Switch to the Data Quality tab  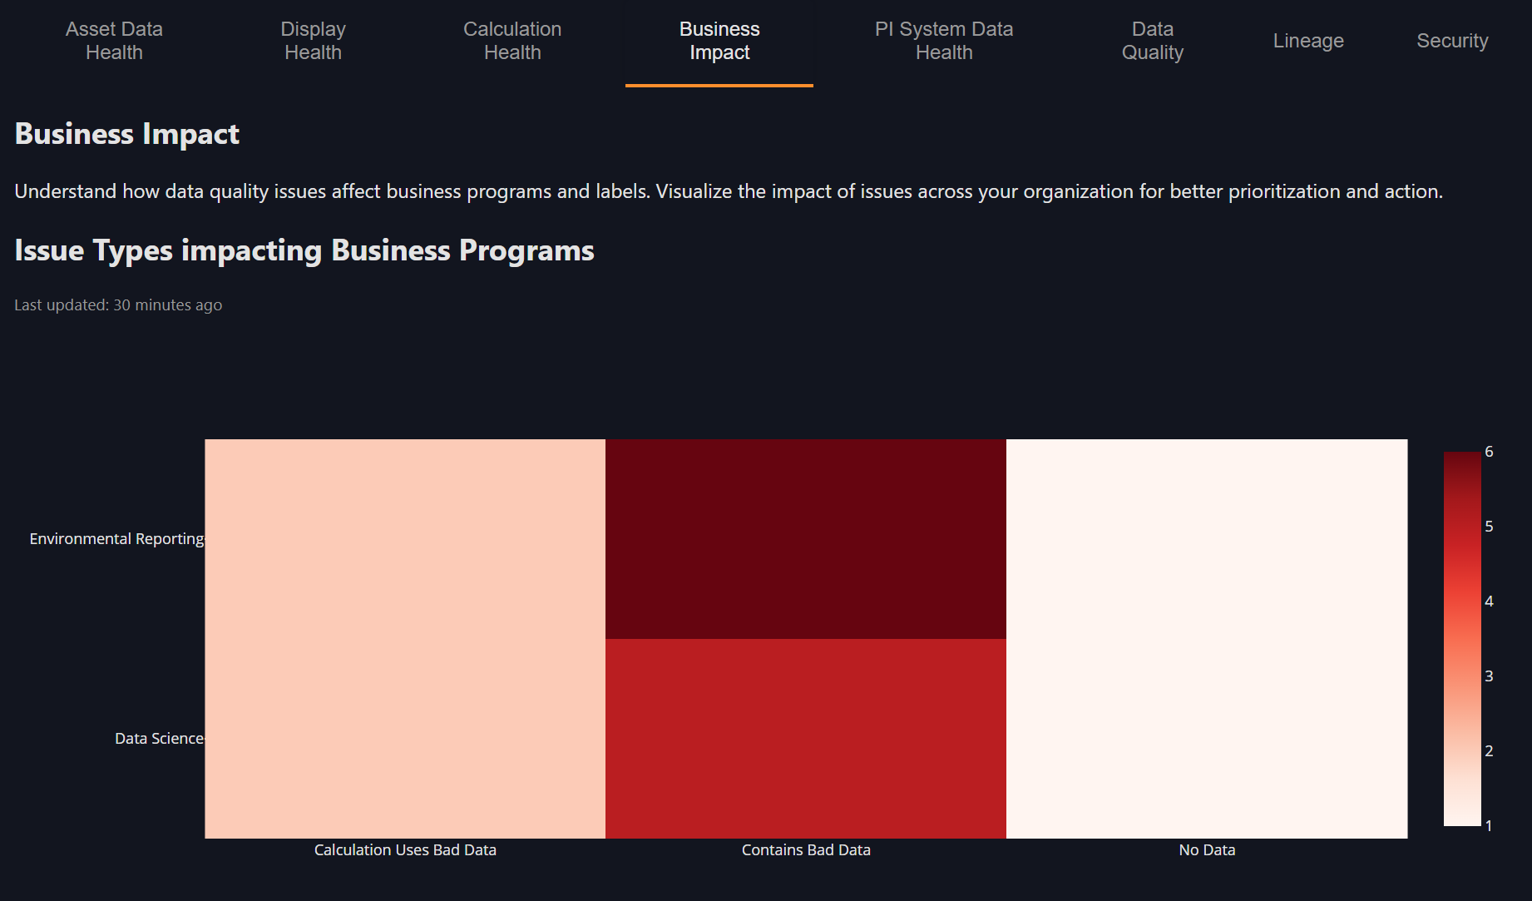[x=1153, y=40]
